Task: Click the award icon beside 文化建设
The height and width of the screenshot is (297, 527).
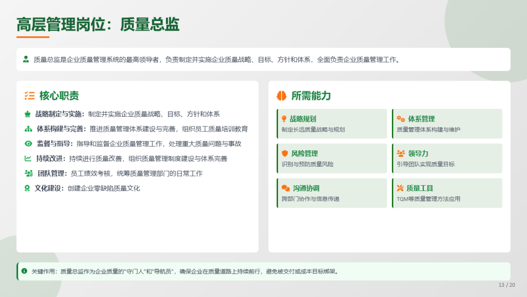Action: 27,188
